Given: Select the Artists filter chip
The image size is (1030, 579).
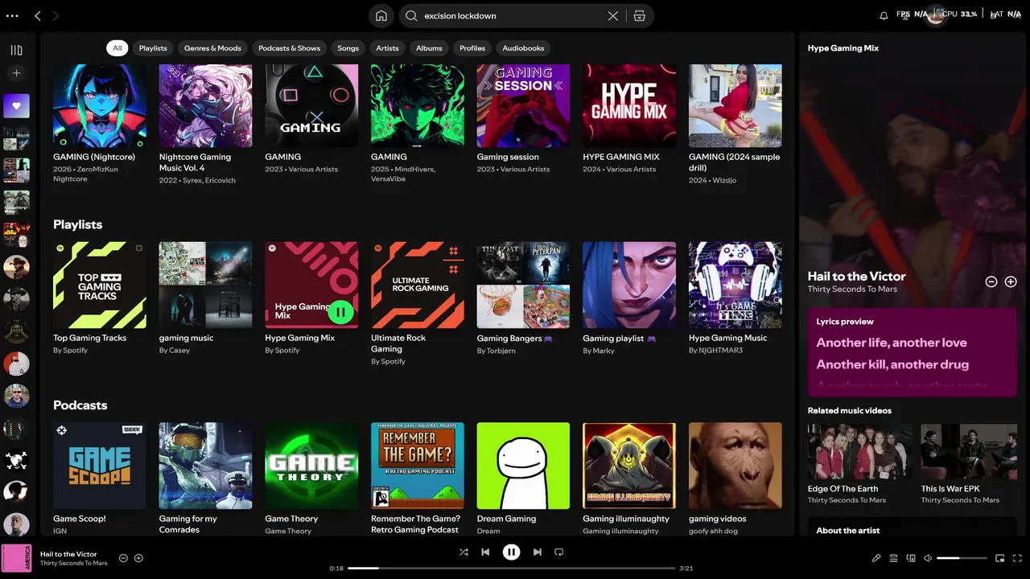Looking at the screenshot, I should click(387, 48).
